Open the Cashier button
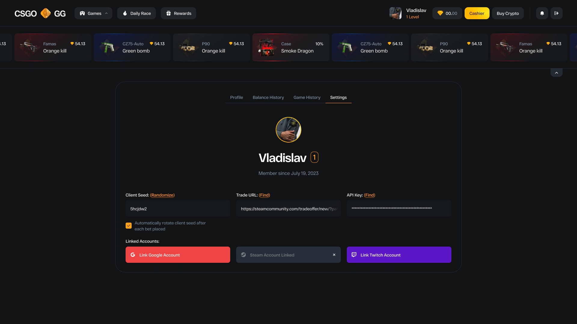The height and width of the screenshot is (324, 577). [477, 13]
